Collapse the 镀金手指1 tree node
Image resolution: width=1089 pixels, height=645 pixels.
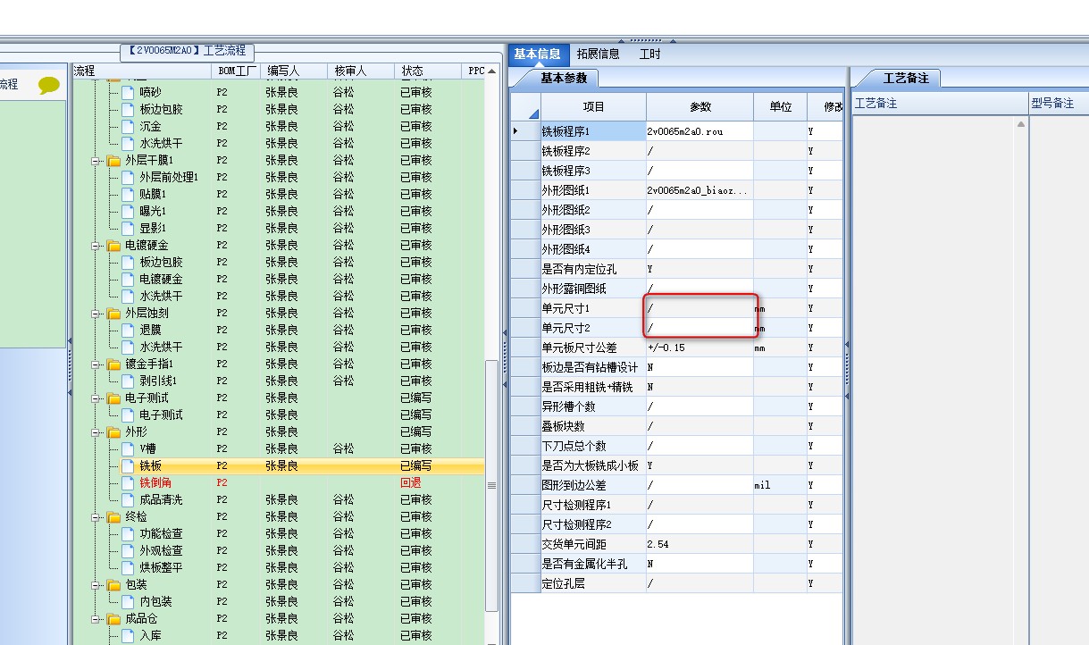pos(96,364)
